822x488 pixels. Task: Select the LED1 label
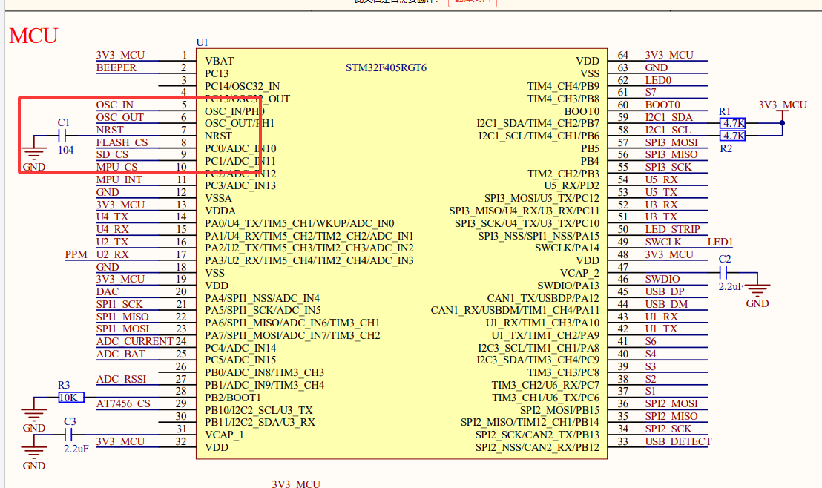coord(720,243)
